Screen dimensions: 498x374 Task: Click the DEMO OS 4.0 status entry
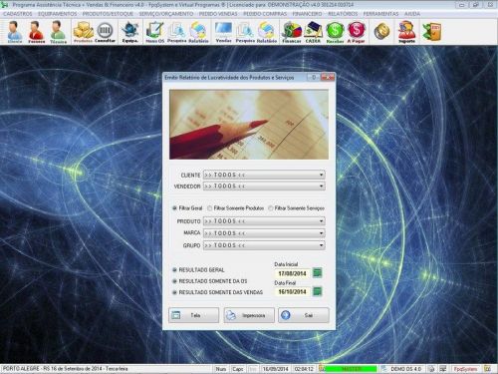[x=405, y=369]
